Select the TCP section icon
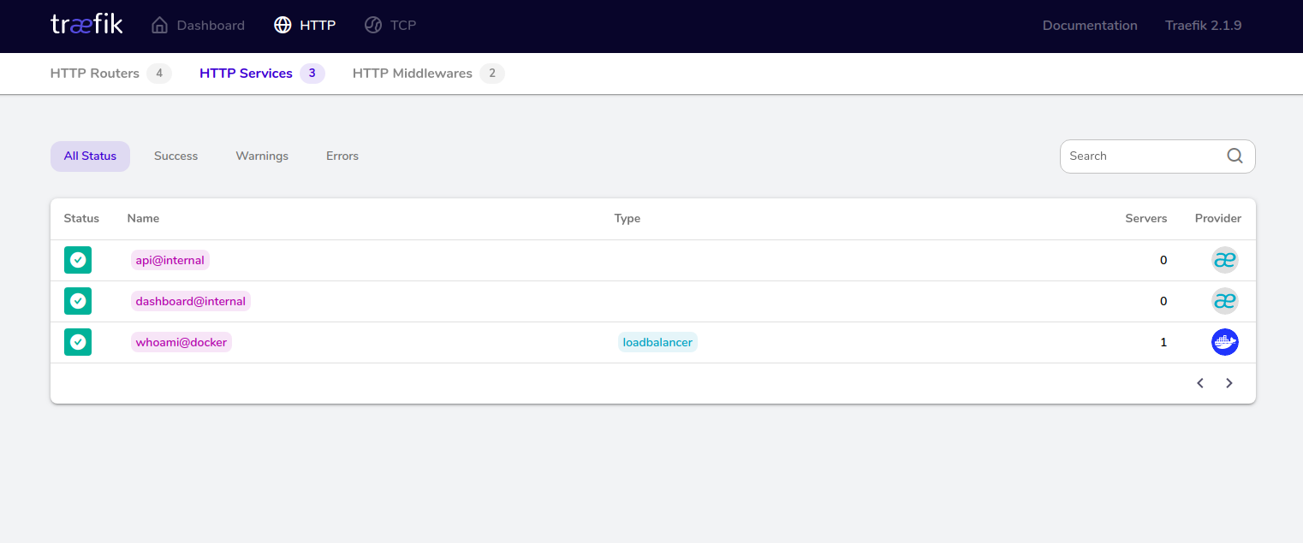 tap(373, 25)
